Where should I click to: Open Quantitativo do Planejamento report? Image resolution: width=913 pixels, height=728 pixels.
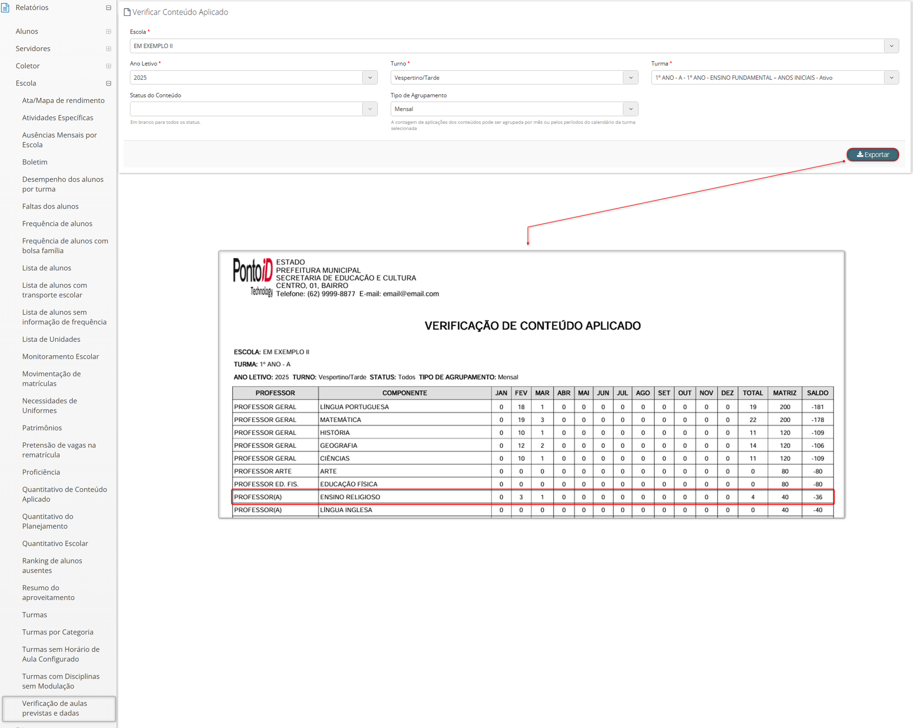tap(47, 521)
